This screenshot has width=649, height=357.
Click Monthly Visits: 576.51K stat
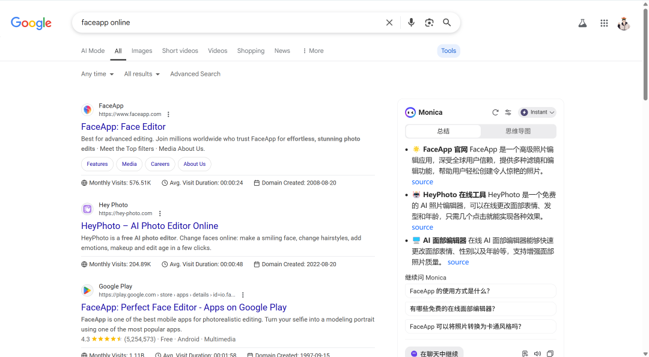[117, 183]
